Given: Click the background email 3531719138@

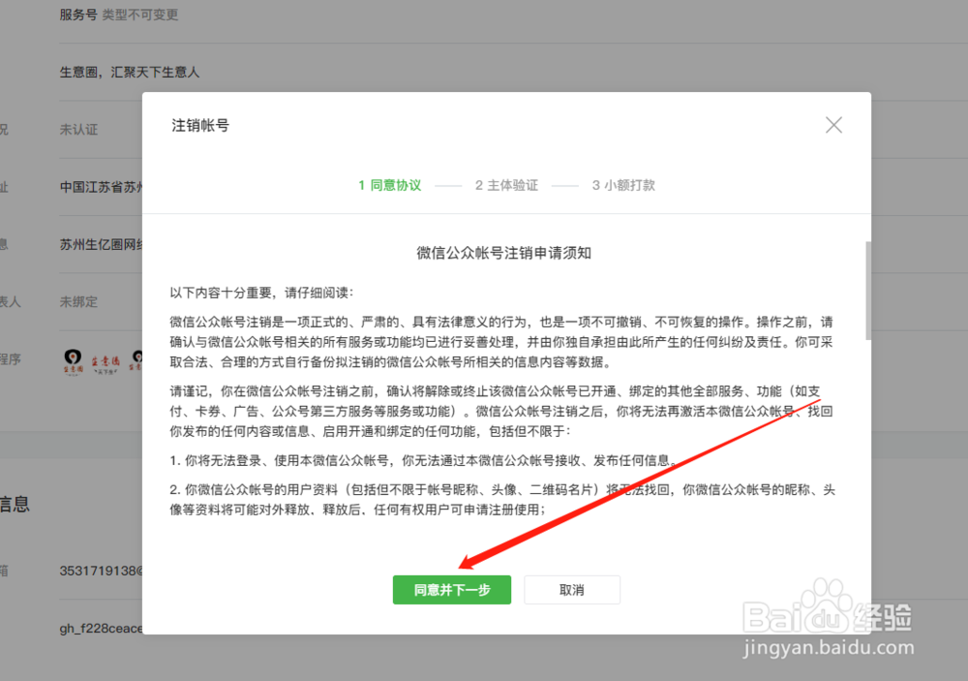Looking at the screenshot, I should click(x=102, y=571).
